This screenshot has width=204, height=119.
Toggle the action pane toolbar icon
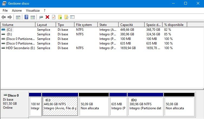tap(33, 17)
